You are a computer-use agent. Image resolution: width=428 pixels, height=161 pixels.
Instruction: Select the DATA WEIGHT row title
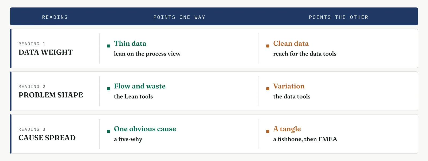point(45,52)
